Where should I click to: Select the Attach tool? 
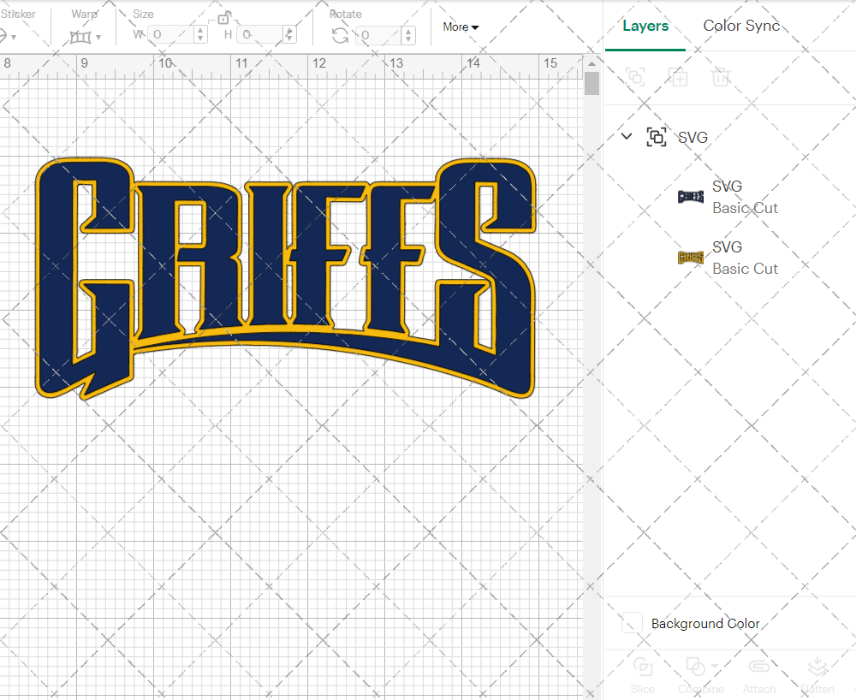pos(759,674)
